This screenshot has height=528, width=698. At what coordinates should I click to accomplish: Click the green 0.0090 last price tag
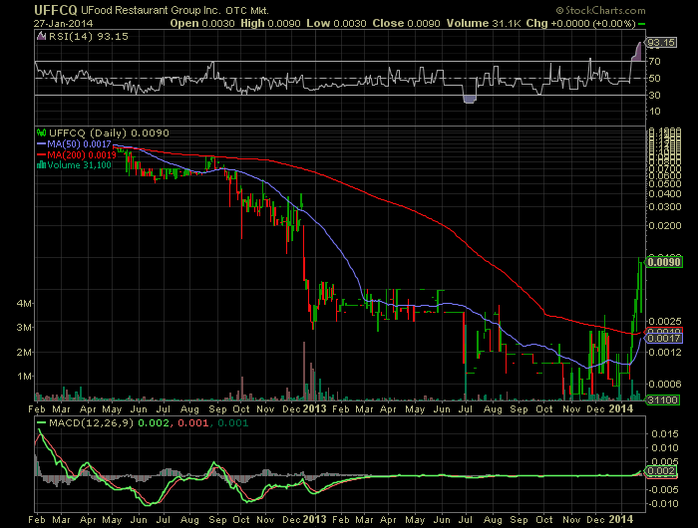[664, 262]
